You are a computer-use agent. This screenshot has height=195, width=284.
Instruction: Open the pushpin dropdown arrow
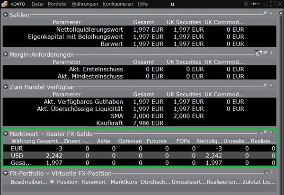point(259,4)
